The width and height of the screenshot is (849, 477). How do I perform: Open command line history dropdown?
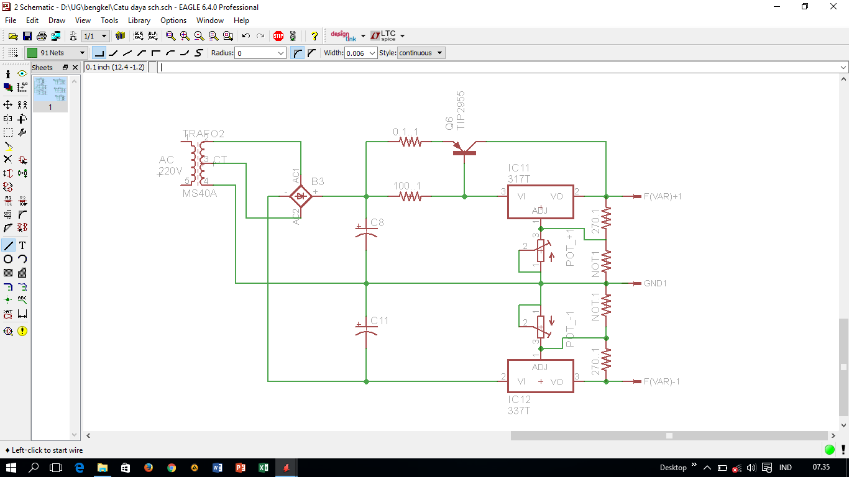pyautogui.click(x=843, y=67)
